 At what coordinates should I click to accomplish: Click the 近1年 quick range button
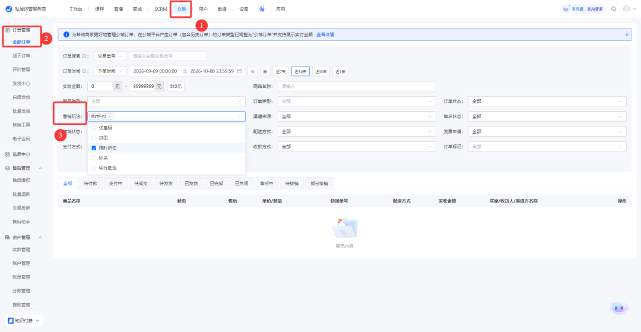tap(340, 71)
